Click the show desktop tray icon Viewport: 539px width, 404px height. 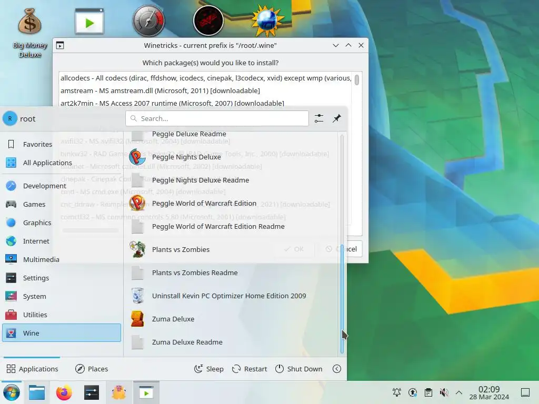[x=525, y=392]
